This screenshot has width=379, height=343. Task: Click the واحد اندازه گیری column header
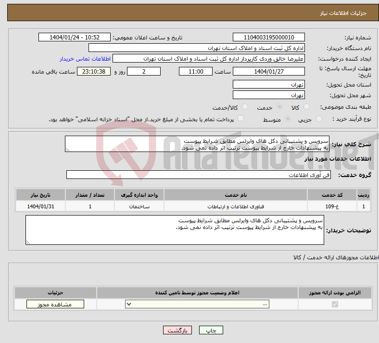(x=139, y=195)
